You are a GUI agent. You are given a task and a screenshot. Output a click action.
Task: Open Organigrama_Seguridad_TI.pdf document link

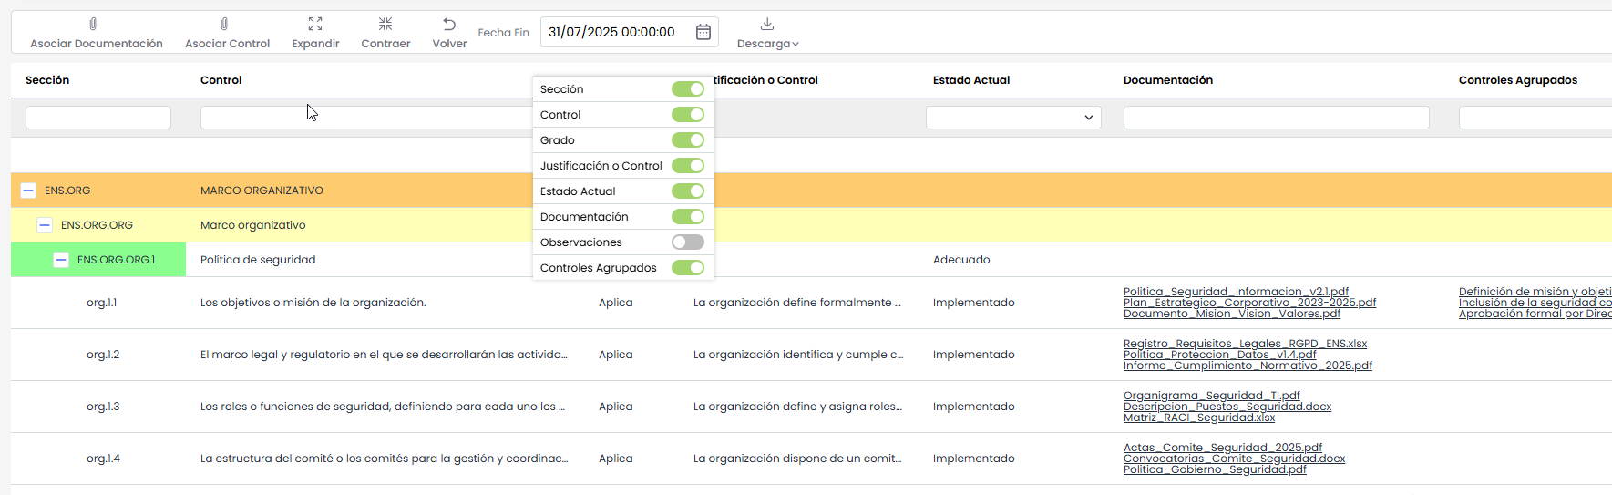tap(1211, 396)
